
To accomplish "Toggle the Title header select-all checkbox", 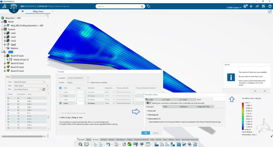I will coord(60,88).
